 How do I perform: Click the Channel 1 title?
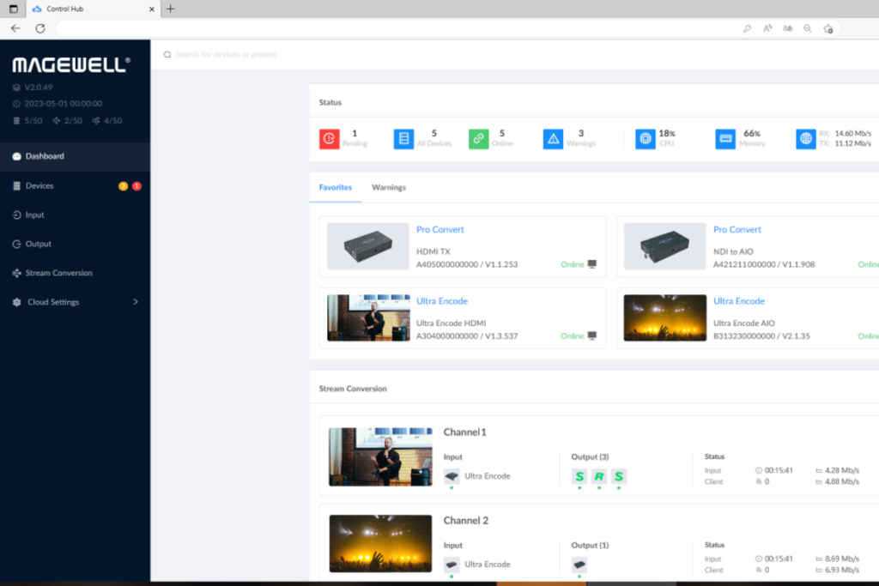(x=464, y=432)
